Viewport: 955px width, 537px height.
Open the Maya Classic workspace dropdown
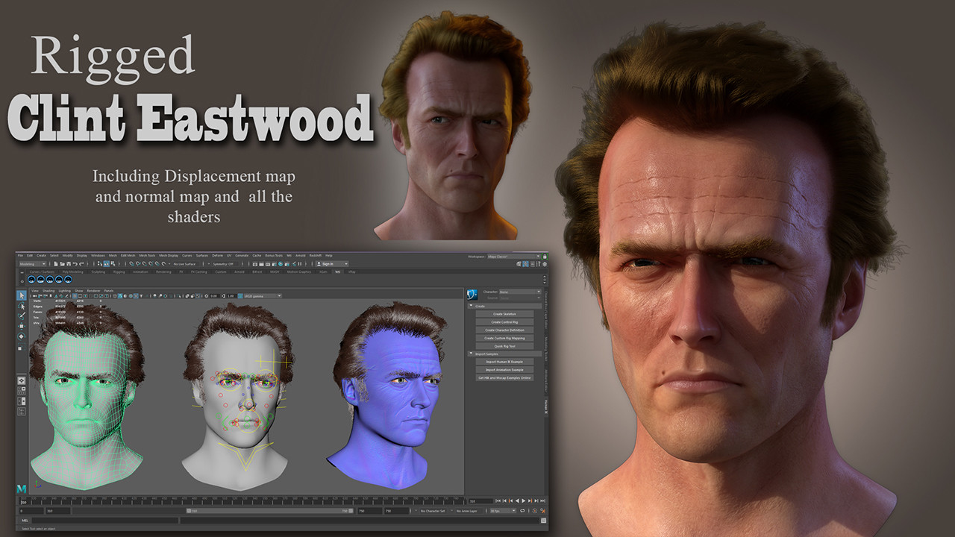[512, 256]
